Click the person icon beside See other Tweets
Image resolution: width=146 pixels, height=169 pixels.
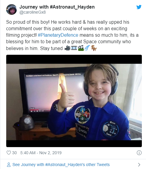[9, 165]
